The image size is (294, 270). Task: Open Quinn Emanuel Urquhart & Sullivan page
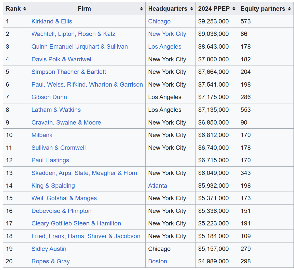(x=79, y=47)
